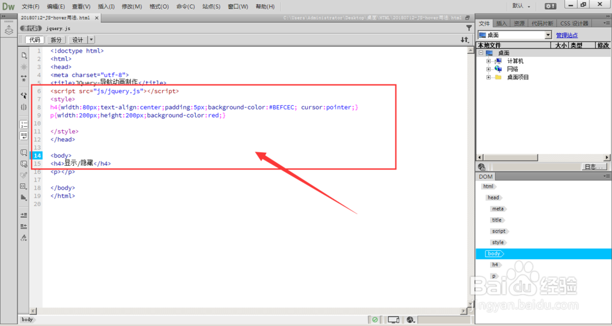
Task: Click the Remove Comment icon
Action: pyautogui.click(x=24, y=164)
